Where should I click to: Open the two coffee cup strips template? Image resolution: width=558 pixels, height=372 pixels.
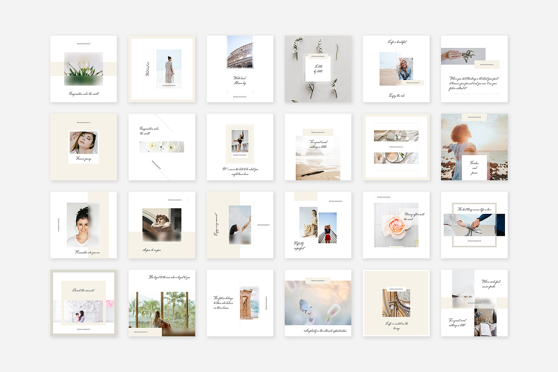point(396,147)
